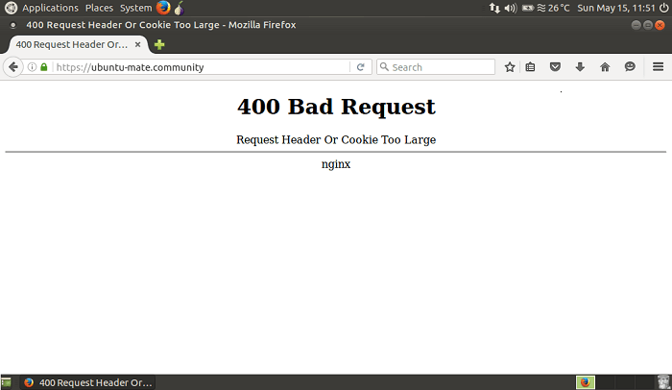Minimize the Firefox window
672x390 pixels.
pos(636,25)
